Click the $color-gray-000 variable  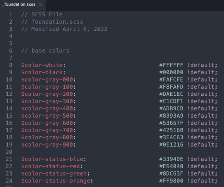click(x=47, y=80)
